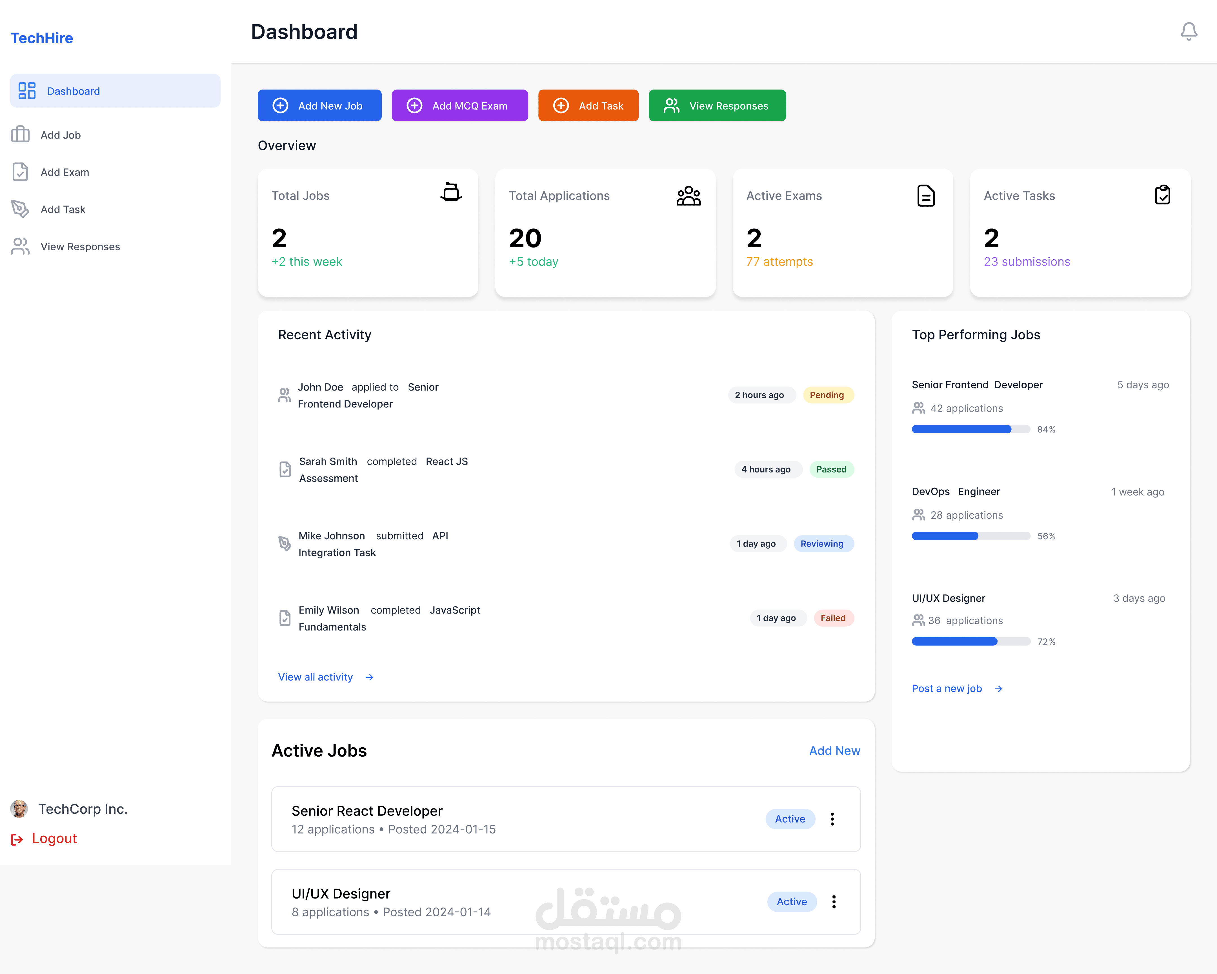Open options menu for Senior React Developer
The height and width of the screenshot is (974, 1217).
[x=832, y=819]
